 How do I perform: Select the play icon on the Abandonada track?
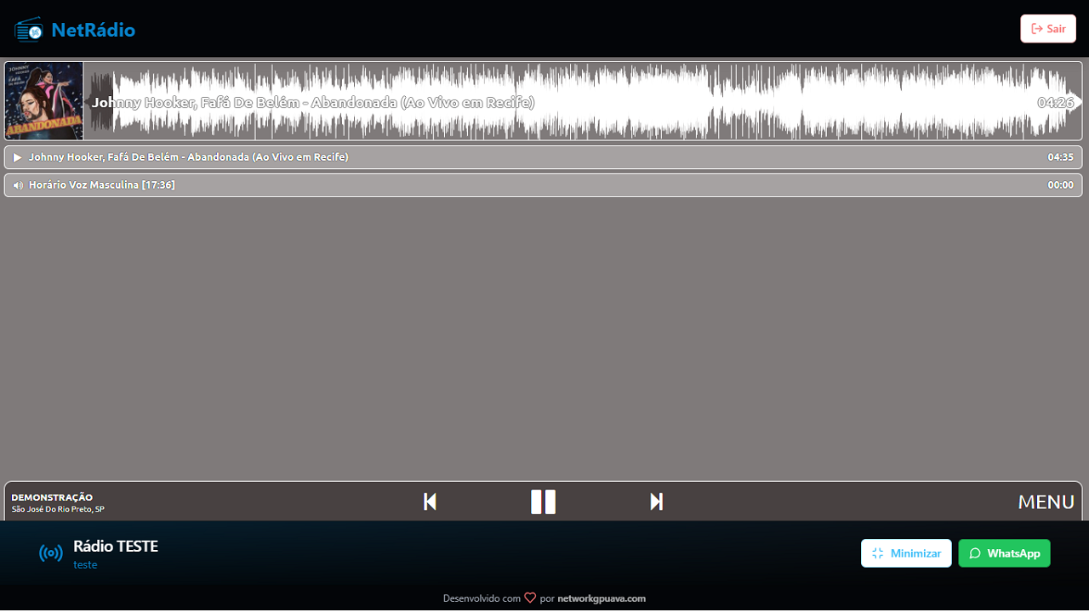(x=17, y=156)
